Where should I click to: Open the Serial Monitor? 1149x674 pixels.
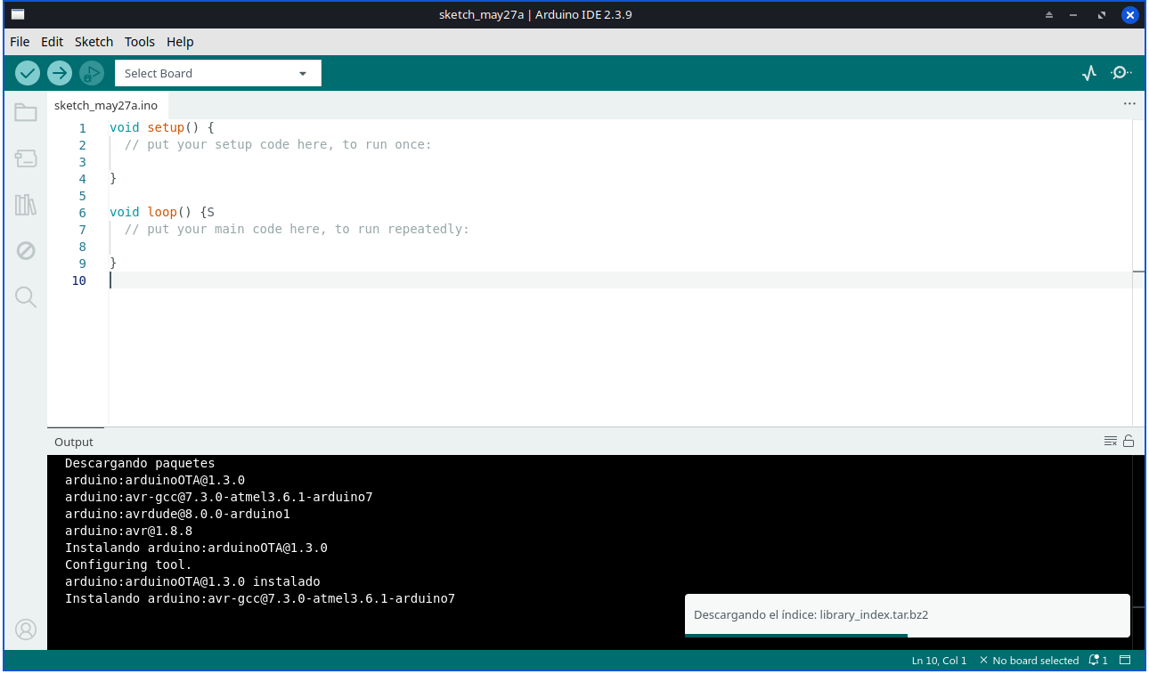click(x=1121, y=73)
